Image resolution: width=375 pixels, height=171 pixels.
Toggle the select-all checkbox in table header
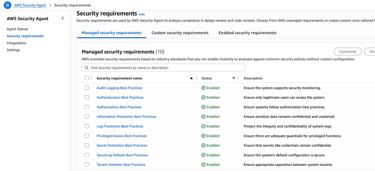coord(87,78)
